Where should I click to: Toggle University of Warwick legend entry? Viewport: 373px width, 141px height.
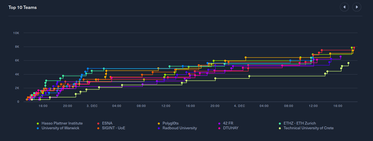pos(60,128)
